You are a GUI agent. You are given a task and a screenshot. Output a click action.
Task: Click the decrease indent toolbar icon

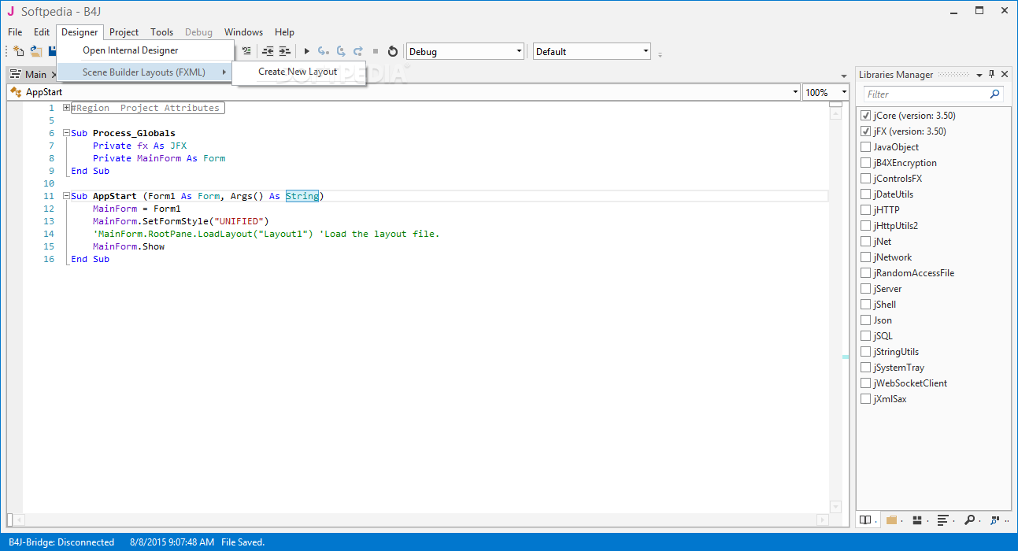[x=268, y=51]
